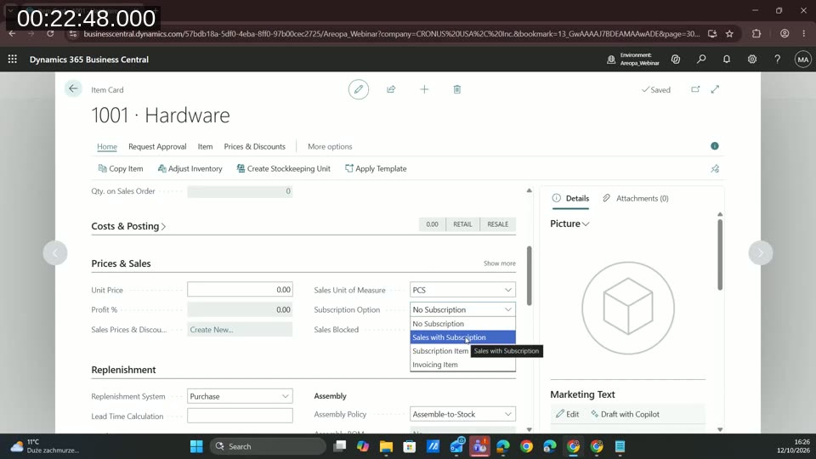Click Edit under Marketing Text
Image resolution: width=816 pixels, height=459 pixels.
pos(567,414)
